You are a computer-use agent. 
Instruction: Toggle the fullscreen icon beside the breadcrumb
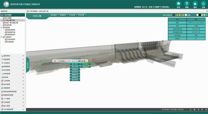click(207, 11)
